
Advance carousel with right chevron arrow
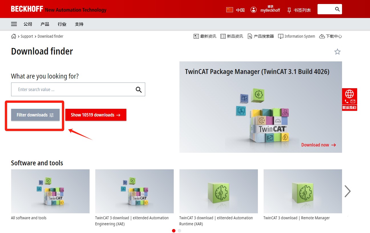pos(347,191)
